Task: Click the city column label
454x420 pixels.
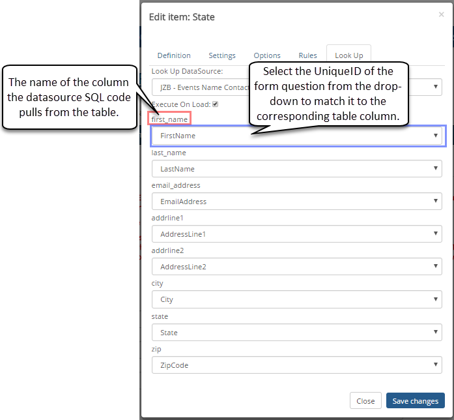Action: pyautogui.click(x=157, y=283)
